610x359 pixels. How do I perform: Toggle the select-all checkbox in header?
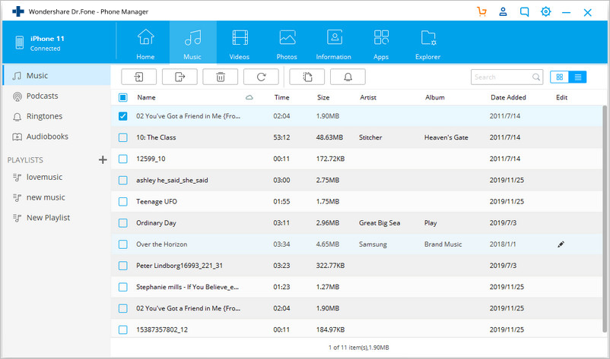(123, 97)
